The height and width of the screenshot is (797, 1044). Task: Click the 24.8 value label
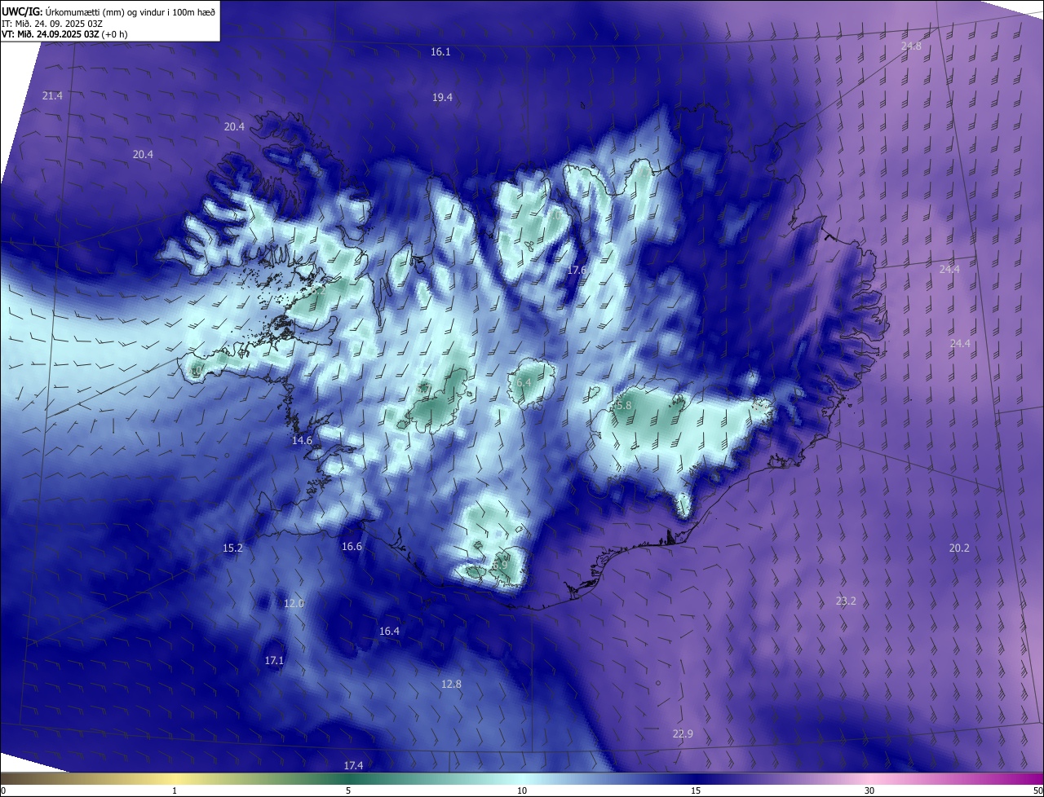(x=911, y=46)
